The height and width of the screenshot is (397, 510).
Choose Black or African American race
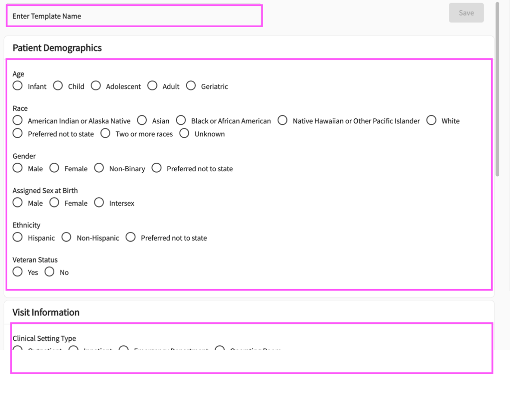pos(181,120)
